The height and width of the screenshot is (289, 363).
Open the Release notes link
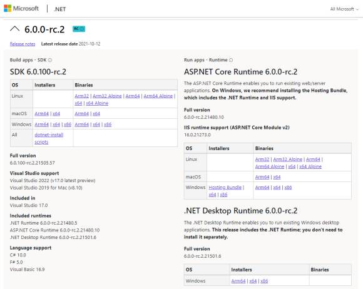point(23,44)
